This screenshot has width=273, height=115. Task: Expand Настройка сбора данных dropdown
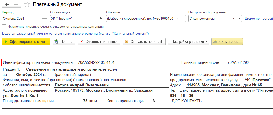(233, 19)
